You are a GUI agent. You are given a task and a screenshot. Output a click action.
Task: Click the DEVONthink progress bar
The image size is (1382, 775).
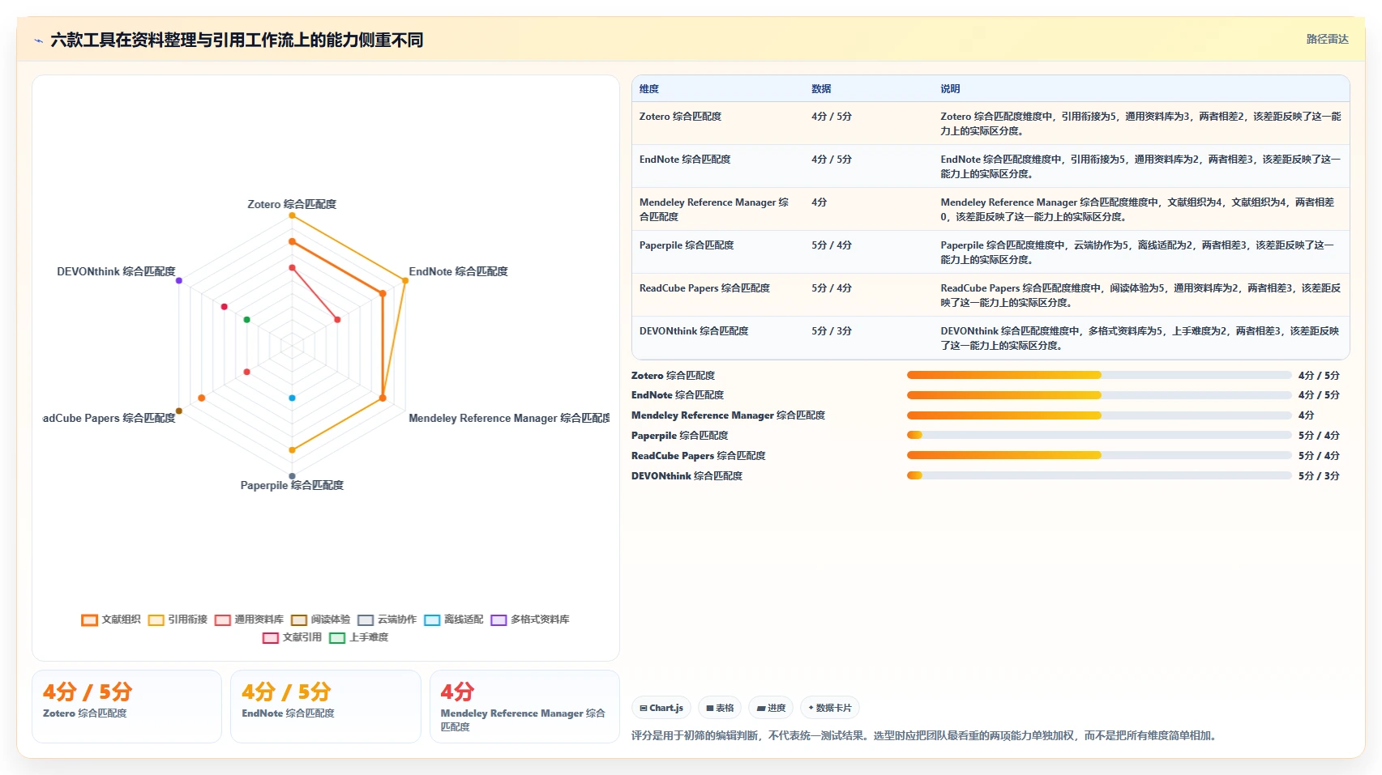point(1099,475)
